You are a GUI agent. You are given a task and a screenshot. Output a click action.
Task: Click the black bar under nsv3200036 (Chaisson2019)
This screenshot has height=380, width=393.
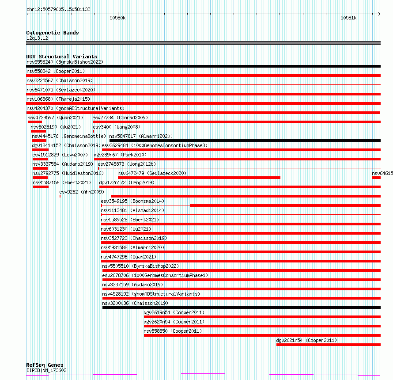(x=242, y=308)
